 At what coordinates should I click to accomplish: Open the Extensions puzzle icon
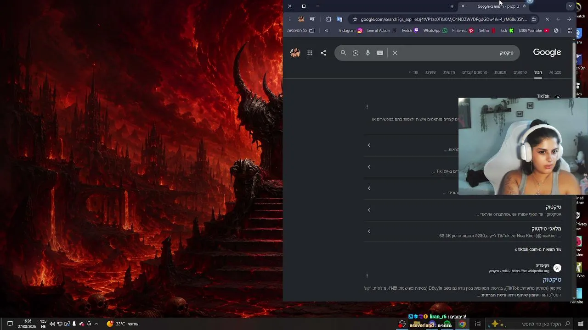click(328, 19)
